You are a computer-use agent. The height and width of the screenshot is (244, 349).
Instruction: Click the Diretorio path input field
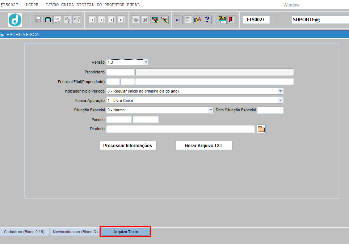pyautogui.click(x=181, y=129)
